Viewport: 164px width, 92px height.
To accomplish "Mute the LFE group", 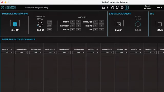I will coord(96,30).
